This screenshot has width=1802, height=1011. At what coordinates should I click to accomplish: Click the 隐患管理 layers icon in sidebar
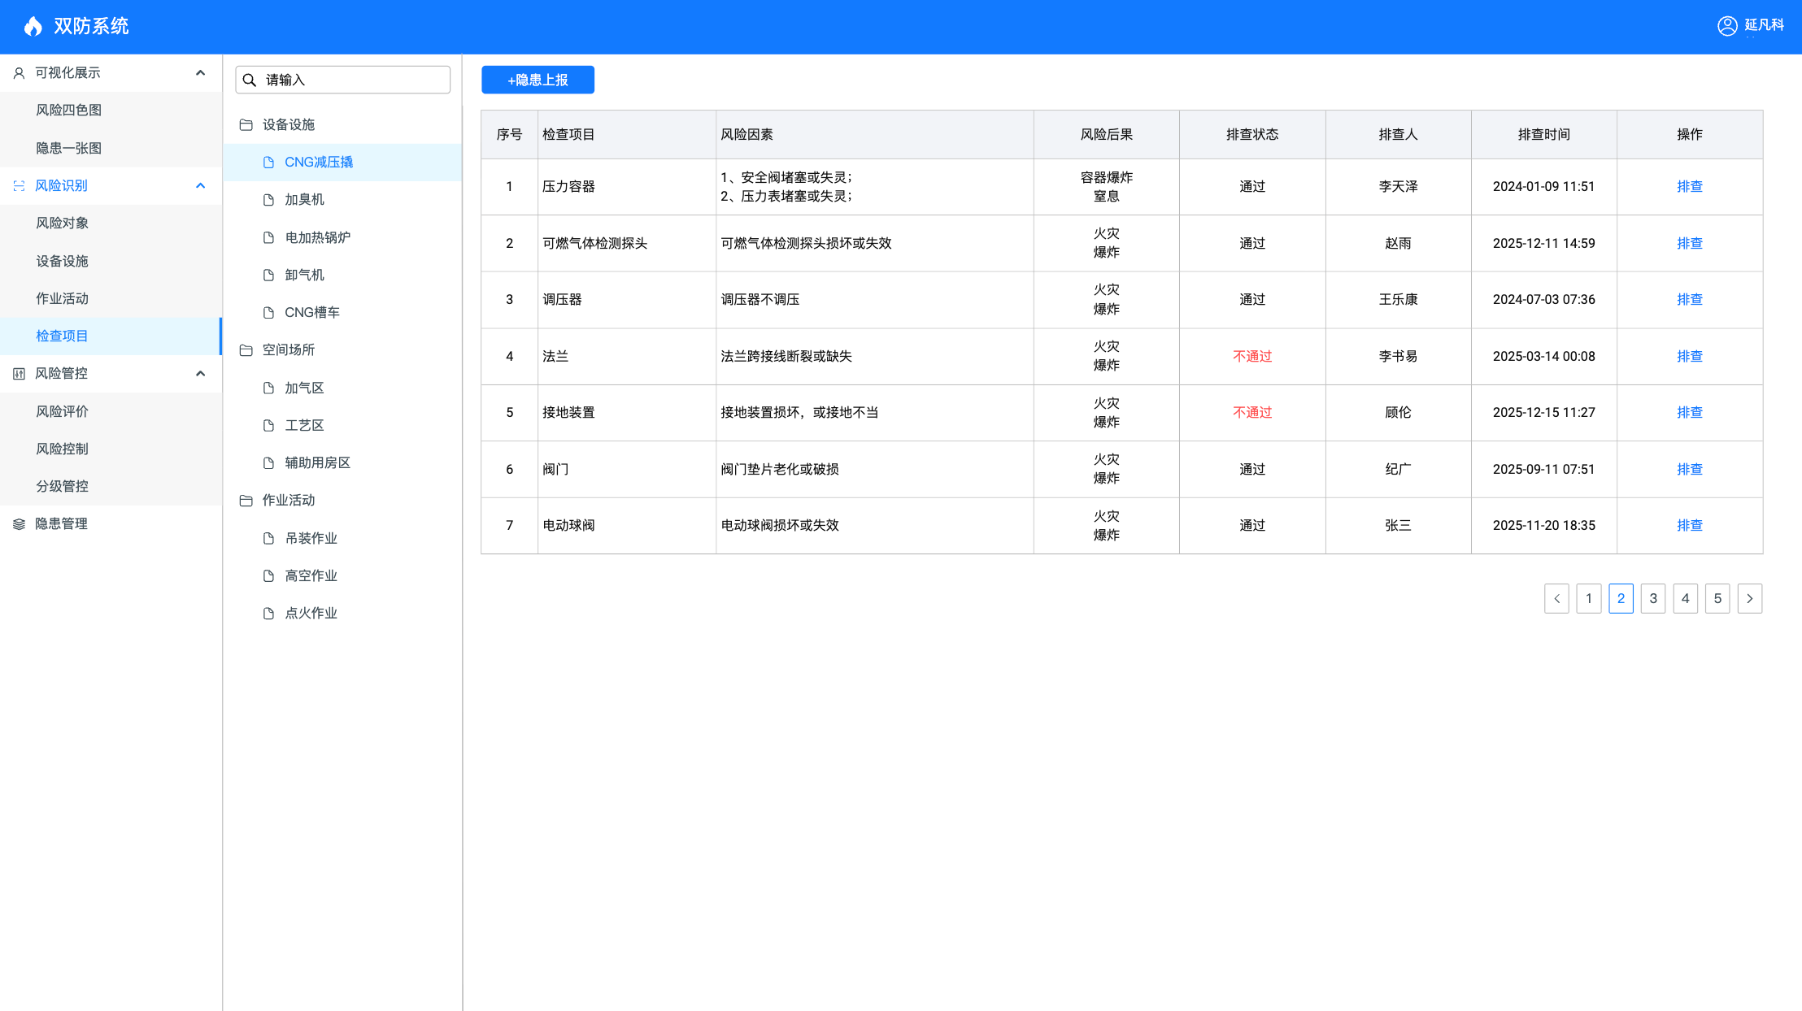tap(19, 524)
